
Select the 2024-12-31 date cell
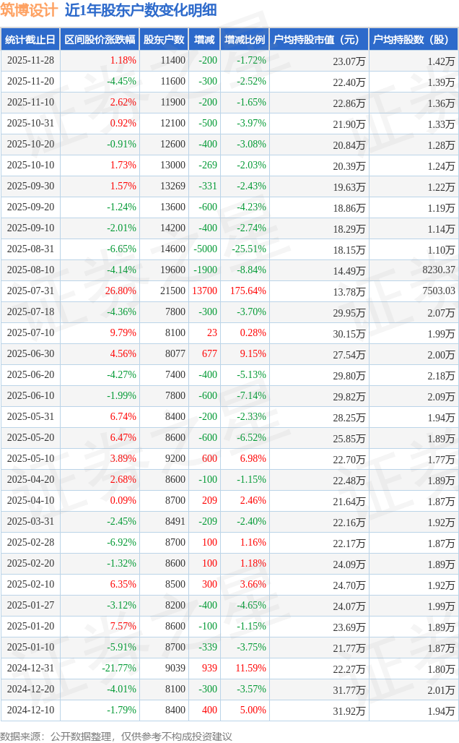[x=30, y=669]
